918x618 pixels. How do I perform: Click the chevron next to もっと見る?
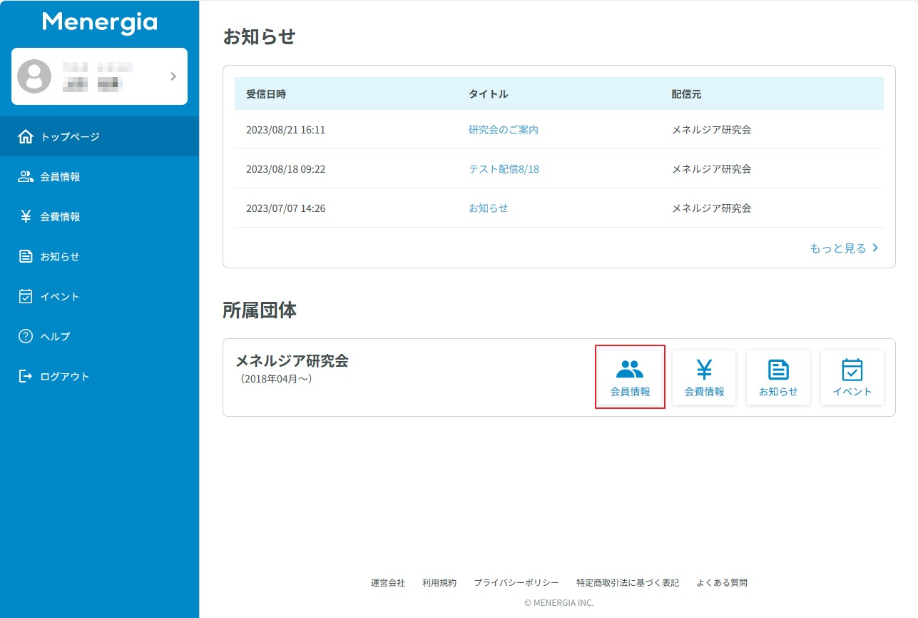pos(876,248)
